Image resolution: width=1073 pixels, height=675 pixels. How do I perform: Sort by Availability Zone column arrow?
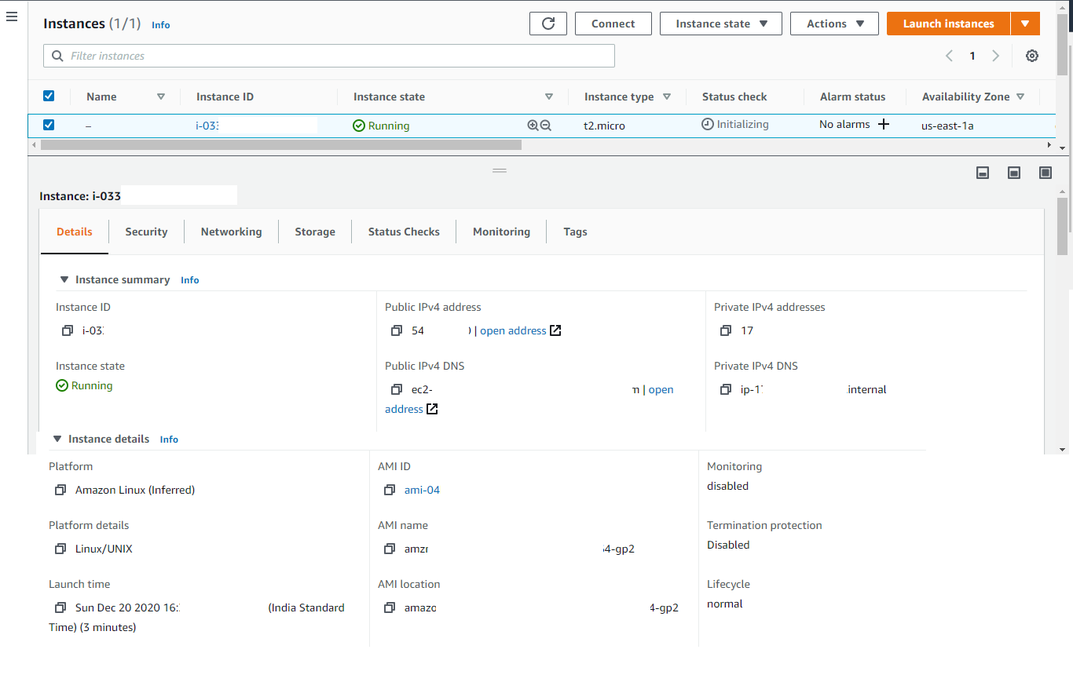point(1020,97)
